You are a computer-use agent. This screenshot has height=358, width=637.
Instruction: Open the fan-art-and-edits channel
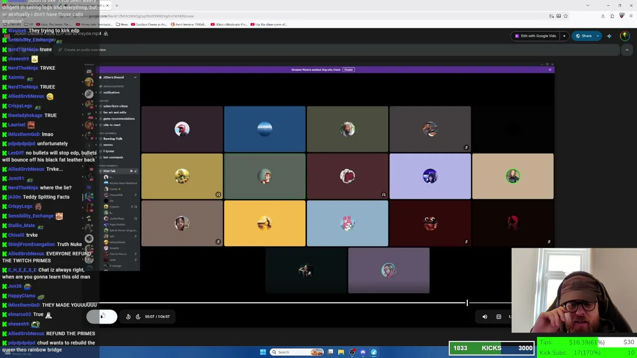[115, 112]
